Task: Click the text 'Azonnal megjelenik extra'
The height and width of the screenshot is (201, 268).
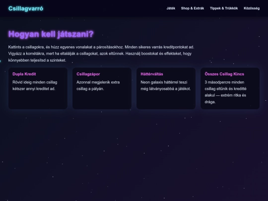Action: tap(98, 82)
